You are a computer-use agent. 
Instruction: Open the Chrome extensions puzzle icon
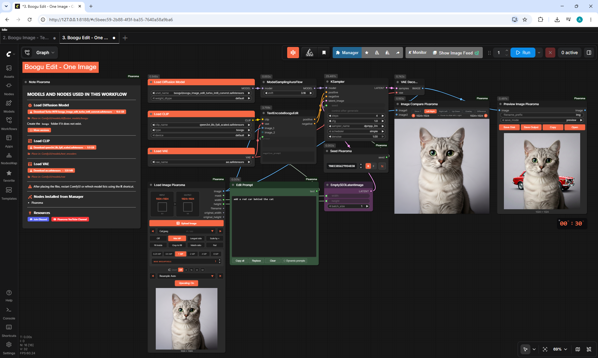[x=540, y=20]
